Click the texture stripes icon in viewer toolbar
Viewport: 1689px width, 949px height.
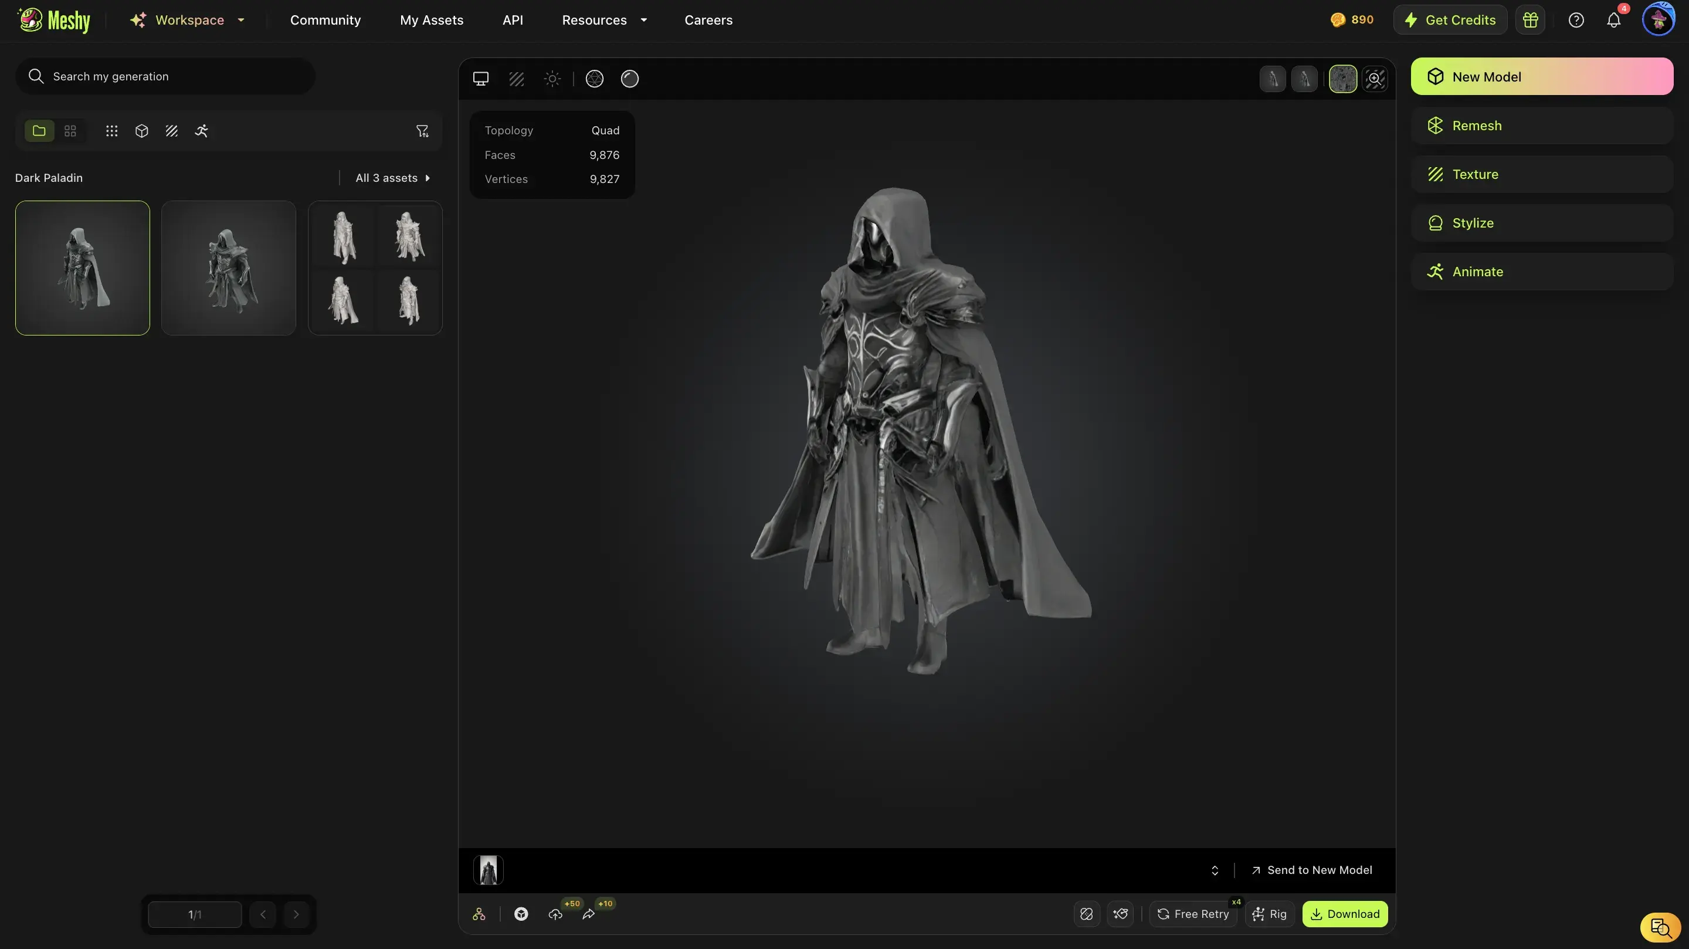pyautogui.click(x=517, y=79)
